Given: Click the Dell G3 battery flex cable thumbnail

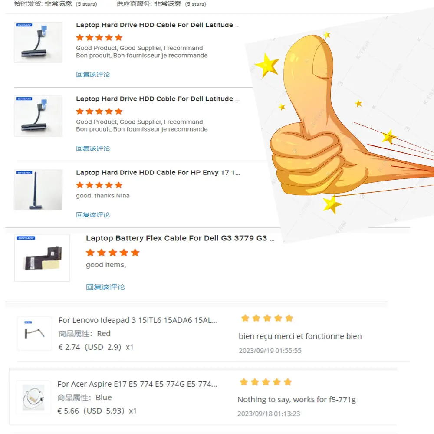Looking at the screenshot, I should pos(42,258).
